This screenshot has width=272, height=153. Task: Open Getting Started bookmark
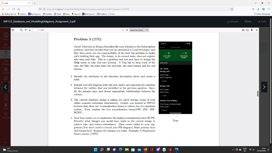(x=9, y=14)
